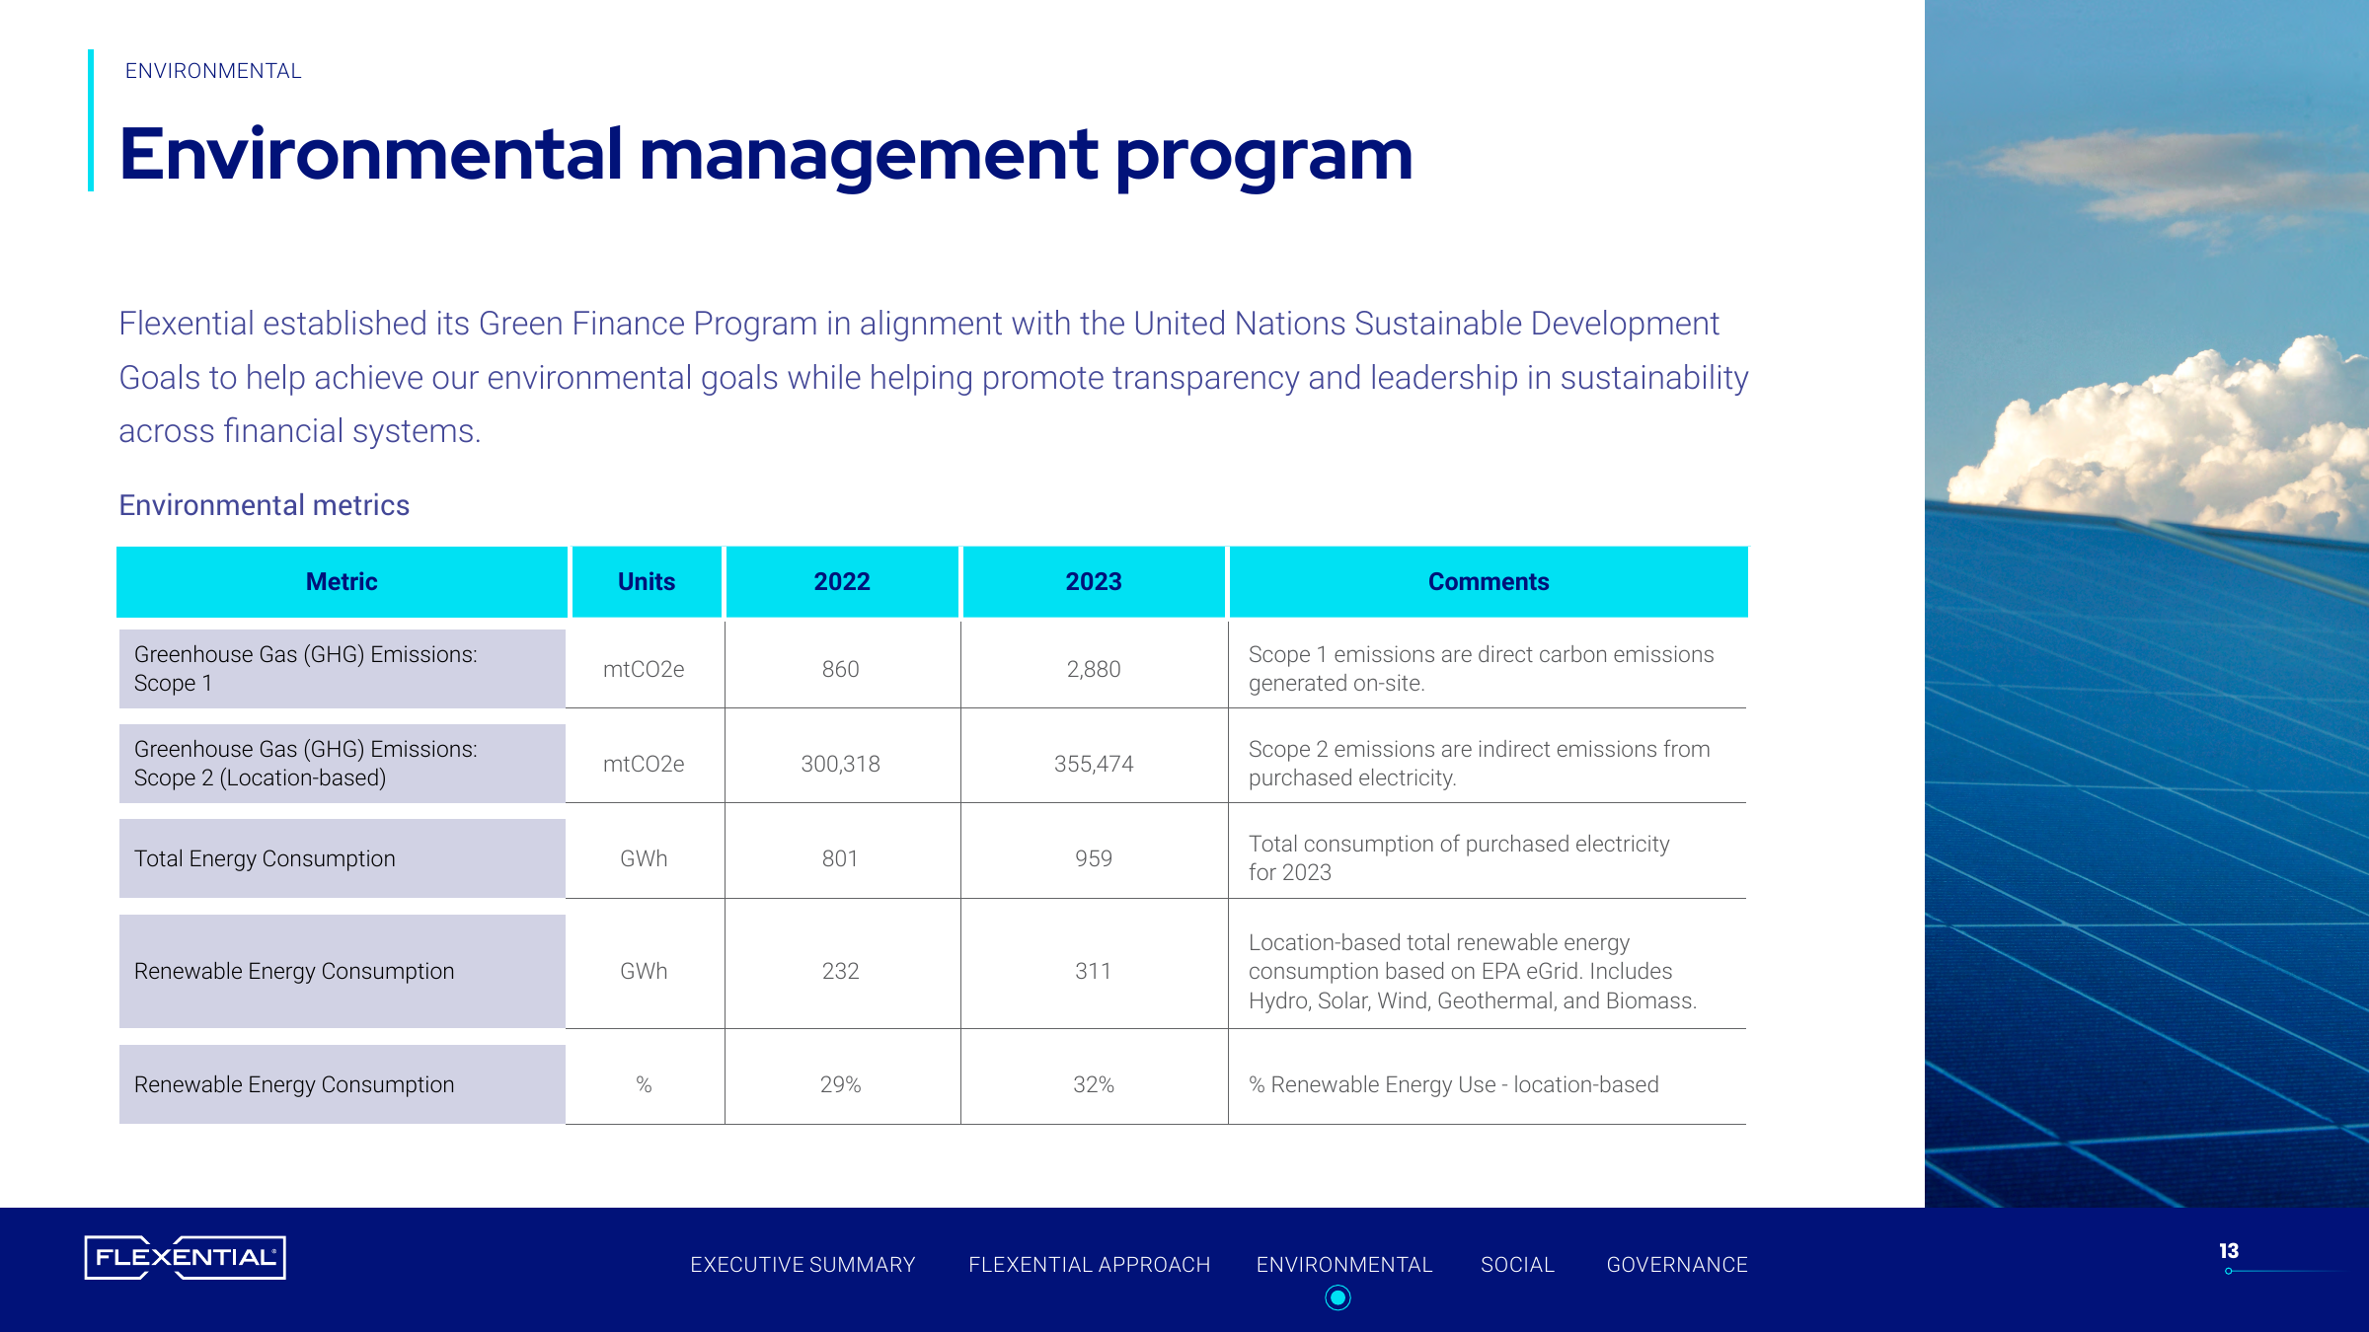Open the Governance section link
Screen dimensions: 2369x1332
pos(1677,1265)
